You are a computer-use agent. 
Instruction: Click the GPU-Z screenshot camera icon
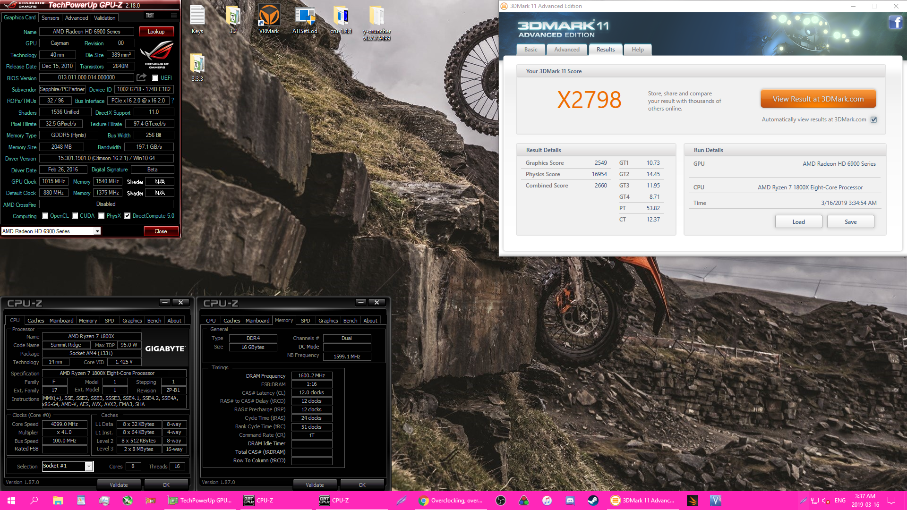(150, 16)
